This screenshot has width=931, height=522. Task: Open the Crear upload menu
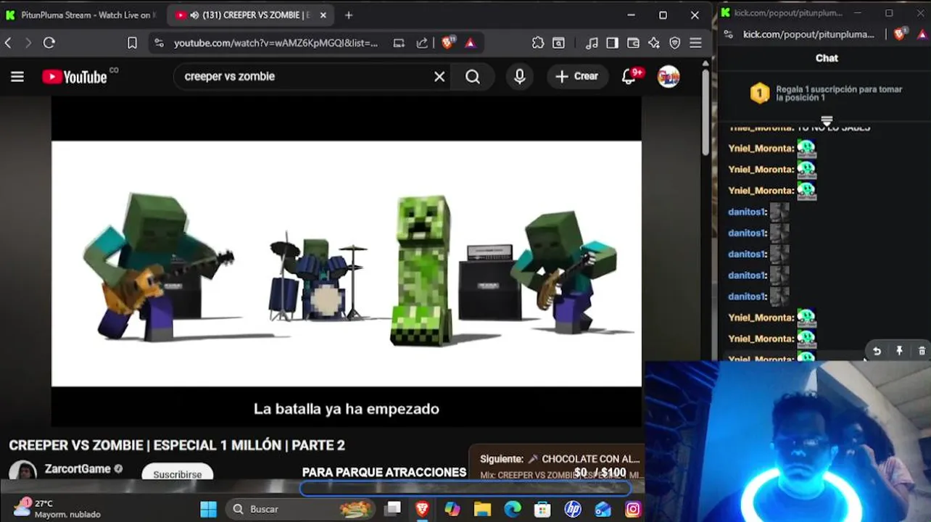click(x=577, y=76)
